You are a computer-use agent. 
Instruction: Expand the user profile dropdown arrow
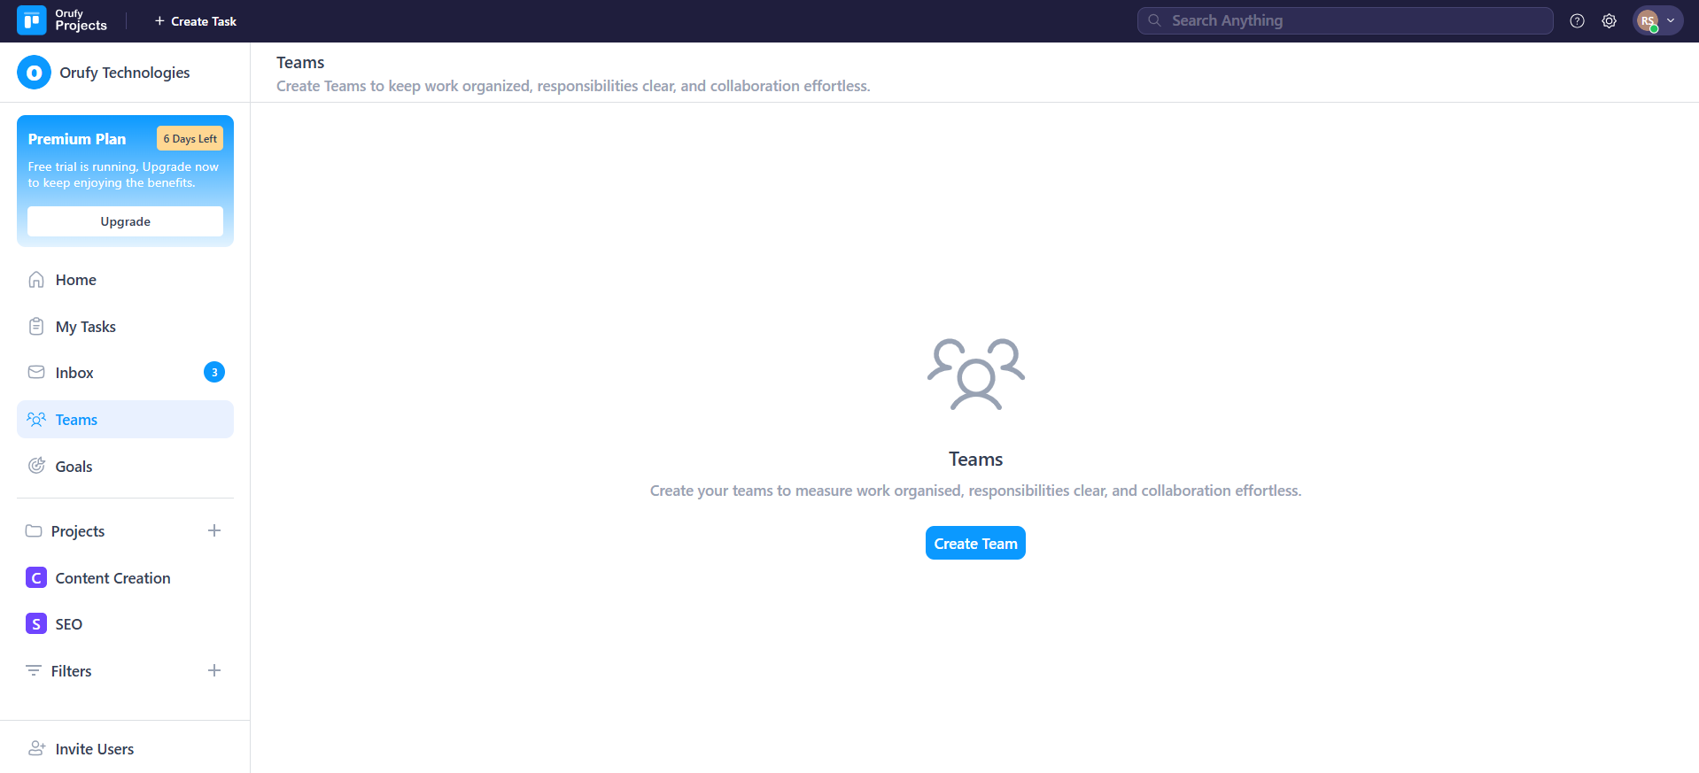click(x=1671, y=21)
